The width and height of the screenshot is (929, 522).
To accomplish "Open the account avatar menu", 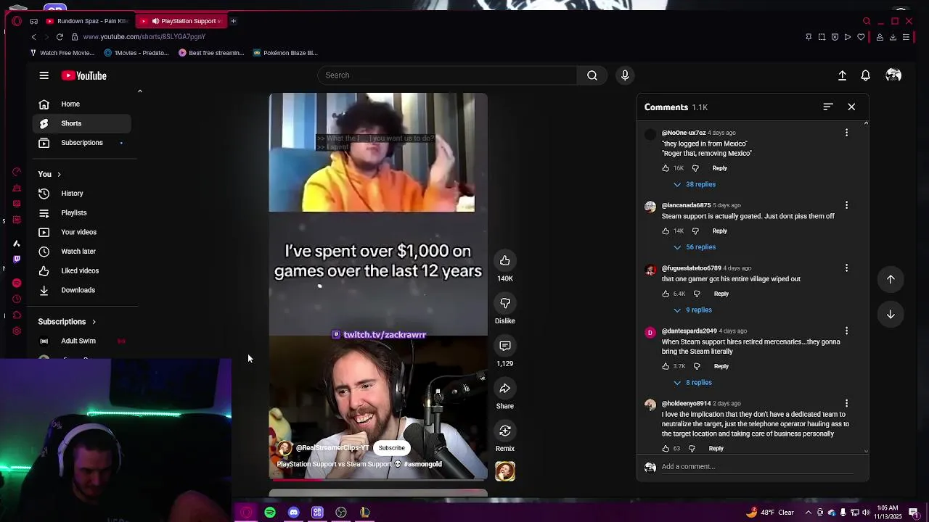I will (893, 75).
